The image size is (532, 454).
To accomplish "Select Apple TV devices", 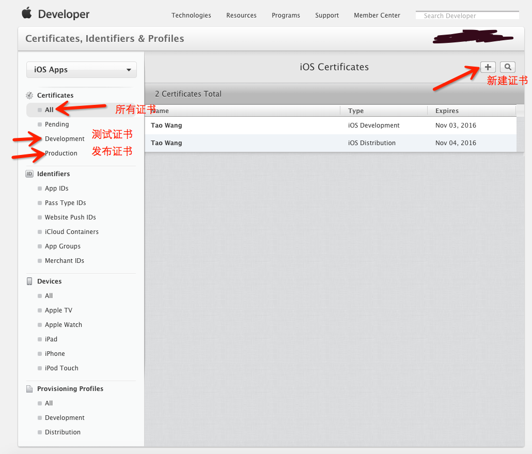I will [58, 310].
